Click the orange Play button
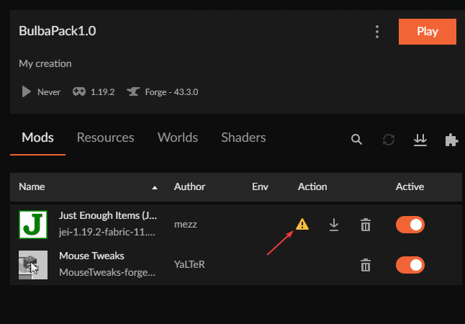 click(x=427, y=32)
